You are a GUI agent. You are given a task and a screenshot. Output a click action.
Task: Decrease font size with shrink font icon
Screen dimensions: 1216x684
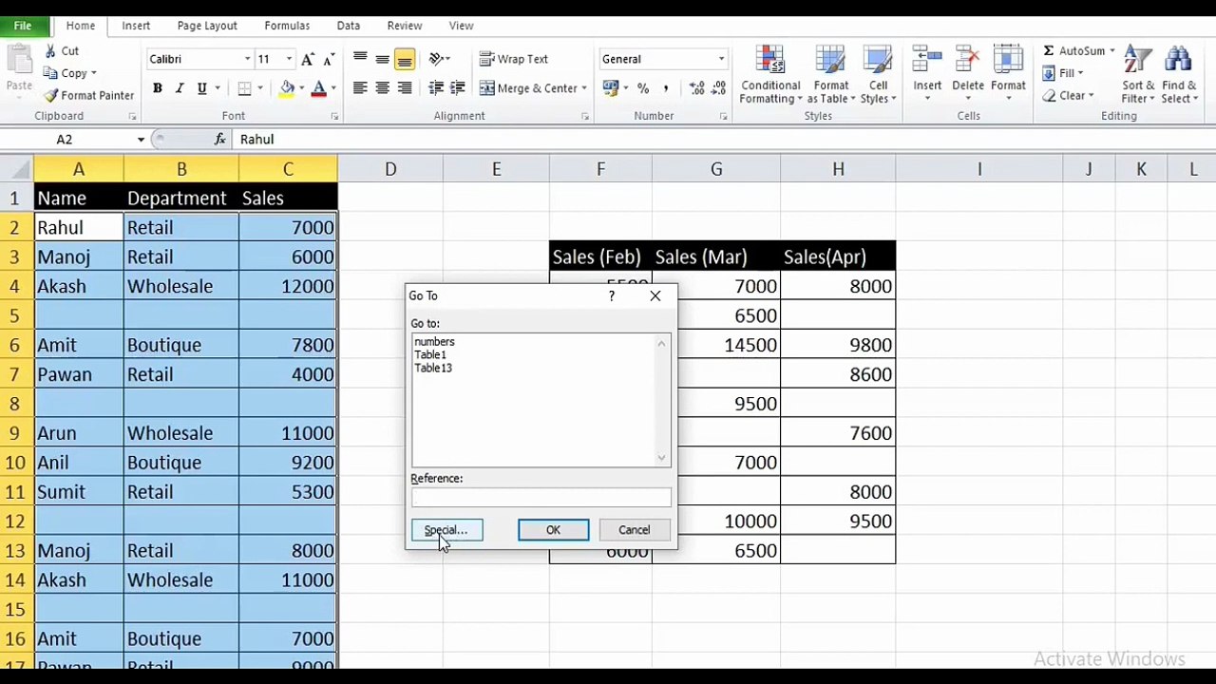point(328,59)
